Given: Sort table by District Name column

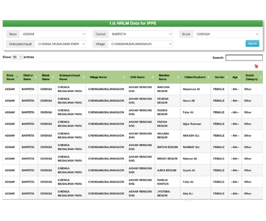Looking at the screenshot, I should 28,77.
